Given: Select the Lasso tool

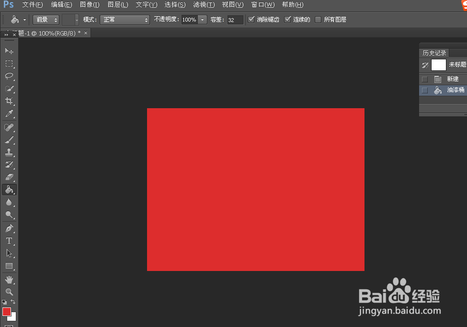Looking at the screenshot, I should (x=9, y=76).
